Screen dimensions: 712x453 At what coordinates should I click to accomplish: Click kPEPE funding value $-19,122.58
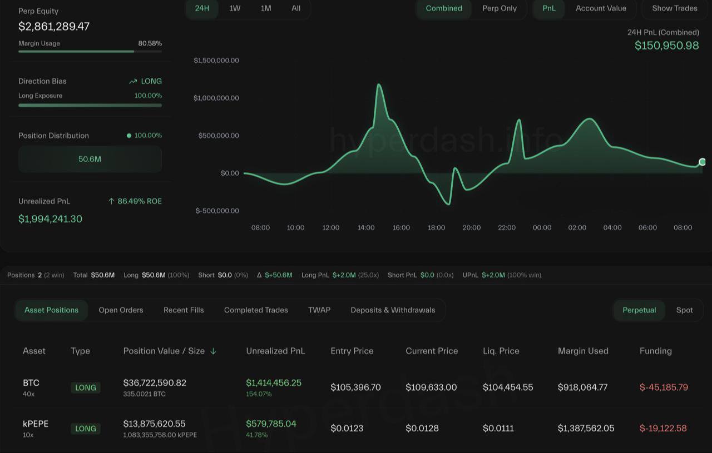coord(663,428)
